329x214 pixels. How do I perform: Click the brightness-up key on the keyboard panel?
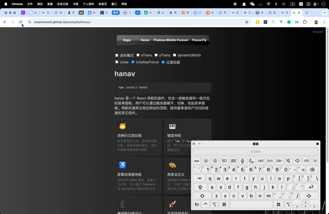(215, 161)
